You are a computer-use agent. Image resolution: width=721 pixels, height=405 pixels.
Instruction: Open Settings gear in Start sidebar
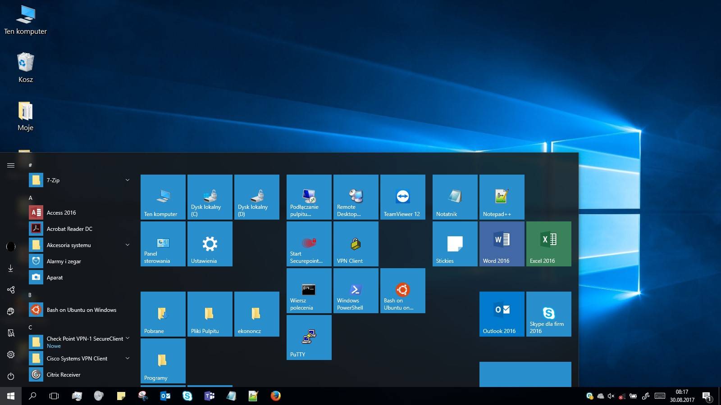(11, 355)
